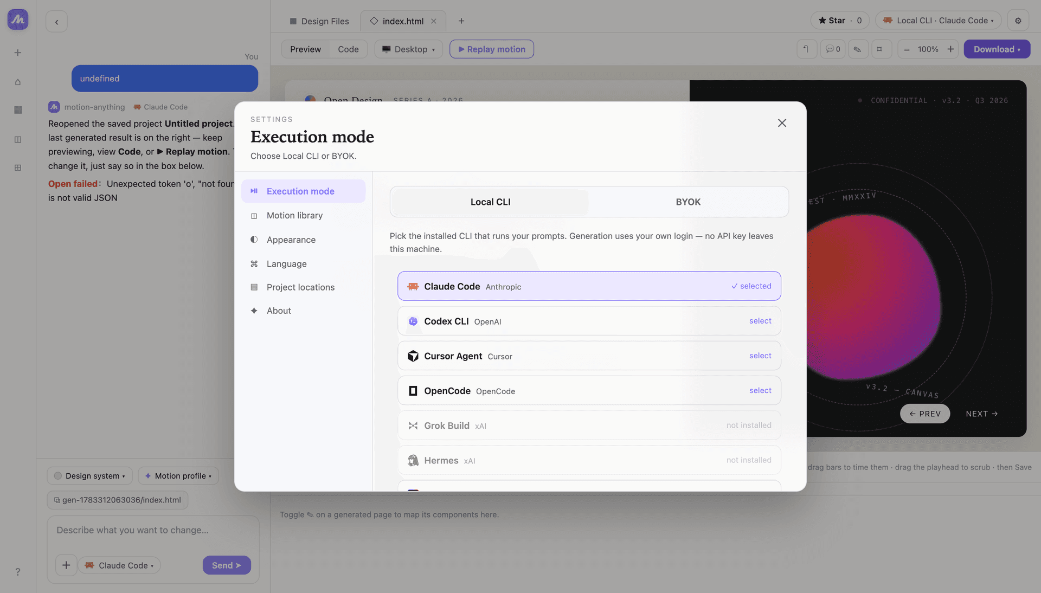
Task: Click the PREV button in preview
Action: tap(925, 414)
